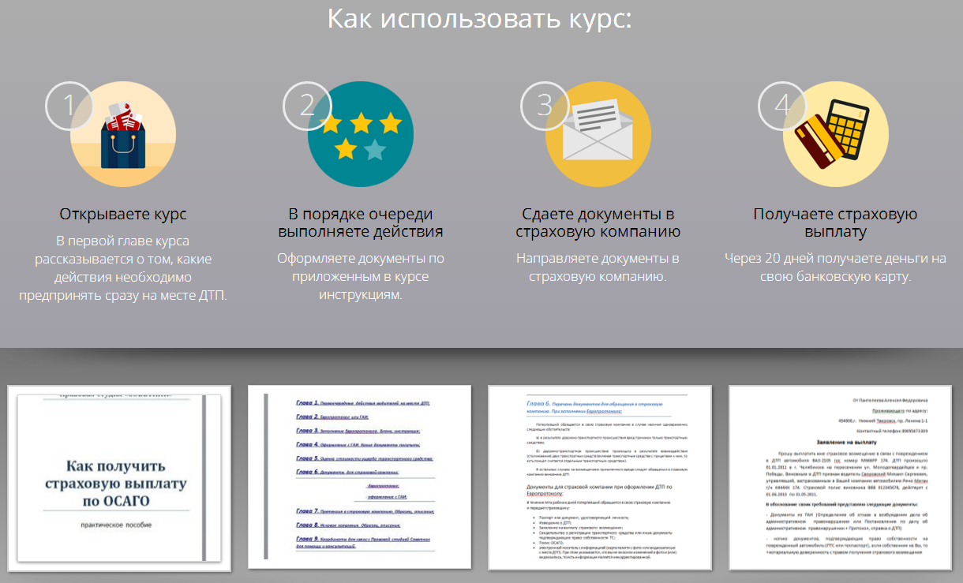This screenshot has width=963, height=583.
Task: Open the "Глава 6" document list page thumbnail
Action: [600, 478]
